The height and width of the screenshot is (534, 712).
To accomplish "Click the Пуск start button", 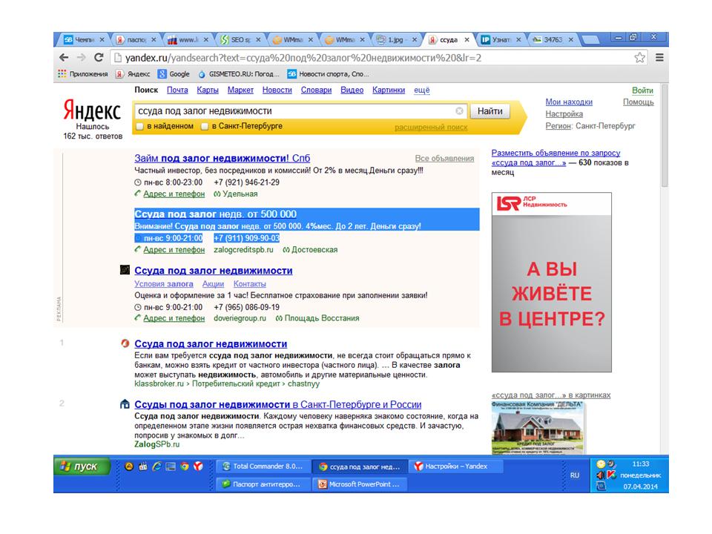I will (x=82, y=467).
